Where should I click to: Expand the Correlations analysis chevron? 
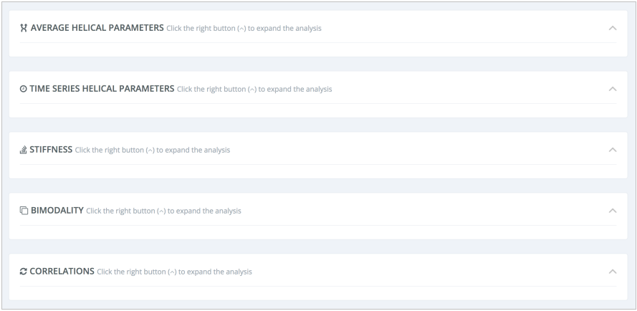pyautogui.click(x=612, y=272)
